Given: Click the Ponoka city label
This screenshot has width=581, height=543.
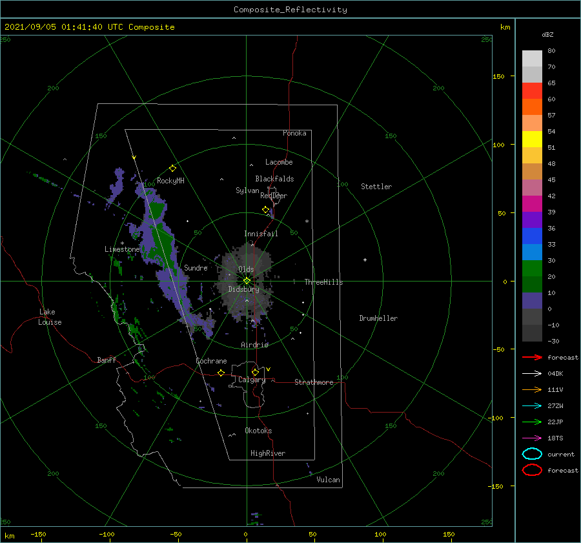Looking at the screenshot, I should click(x=294, y=133).
